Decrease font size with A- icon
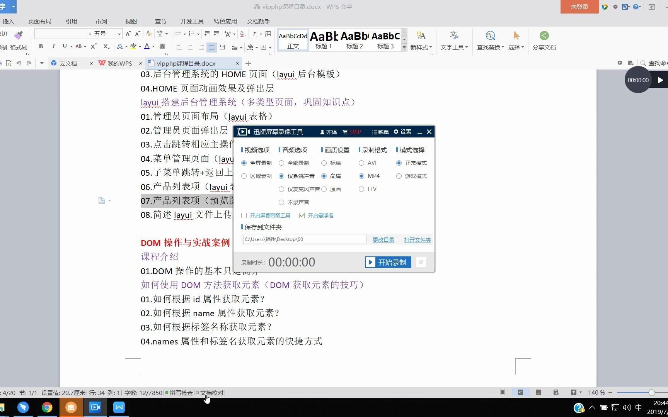Image resolution: width=668 pixels, height=417 pixels. 138,34
